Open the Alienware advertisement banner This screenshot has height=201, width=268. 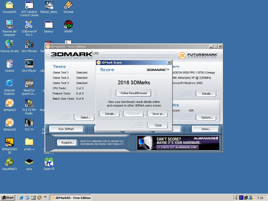[x=178, y=143]
